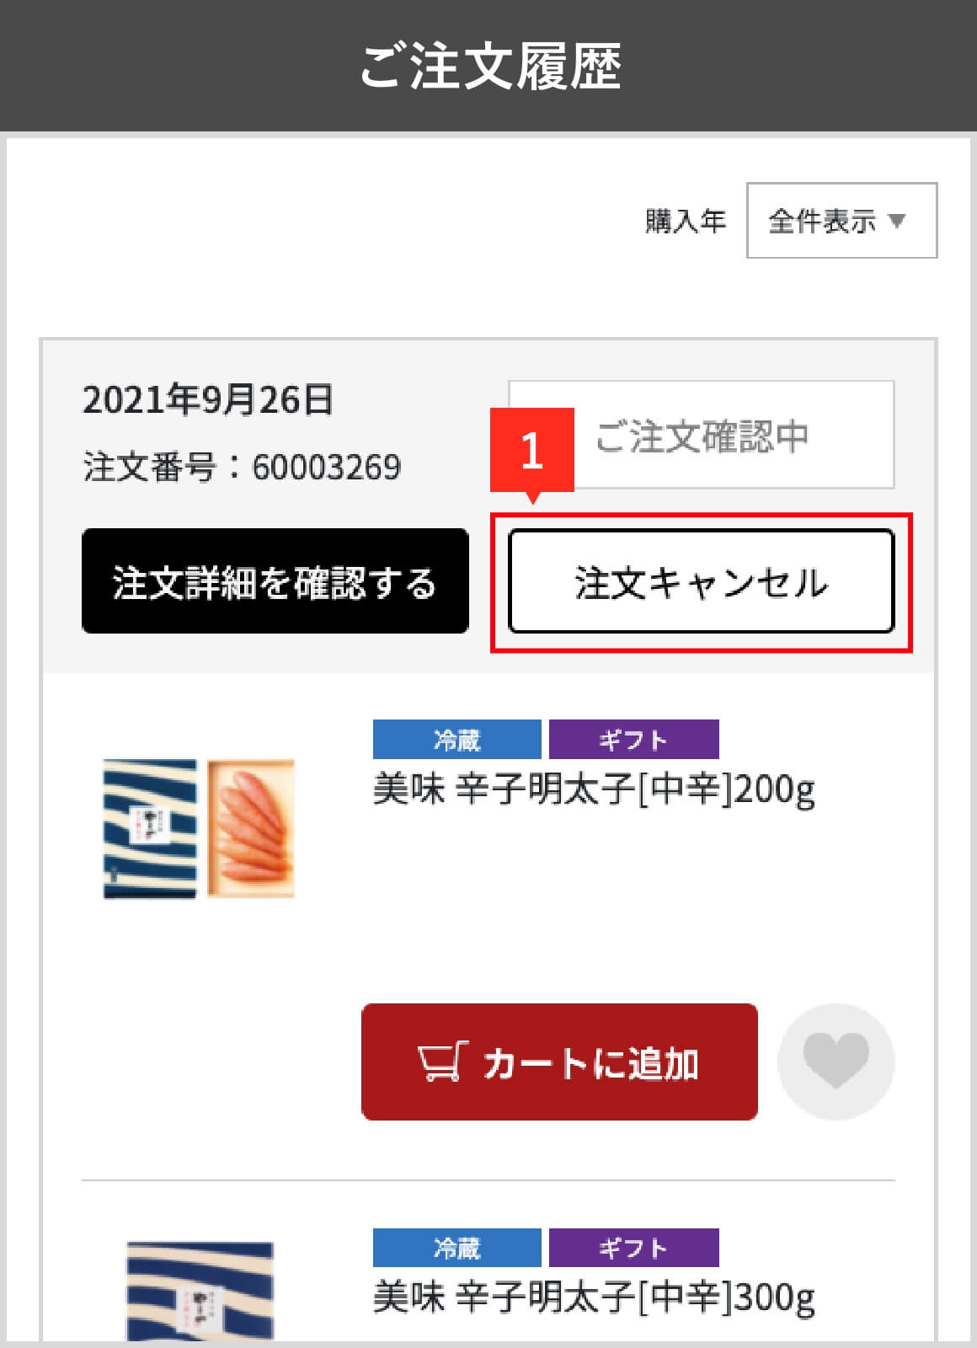Click the heart favorite icon for the 200g item
Screen dimensions: 977x1348
coord(836,1062)
